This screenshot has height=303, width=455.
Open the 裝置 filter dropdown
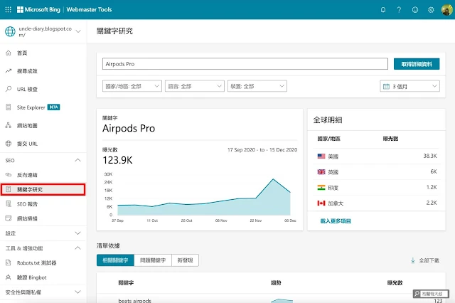[257, 86]
